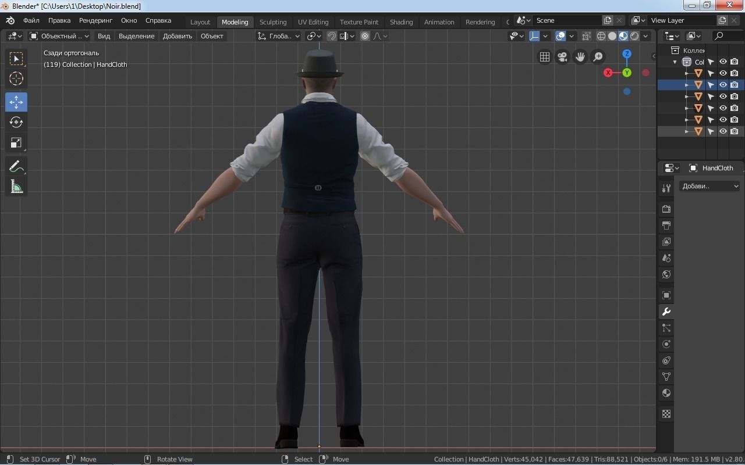Toggle the snapping magnet

point(332,36)
